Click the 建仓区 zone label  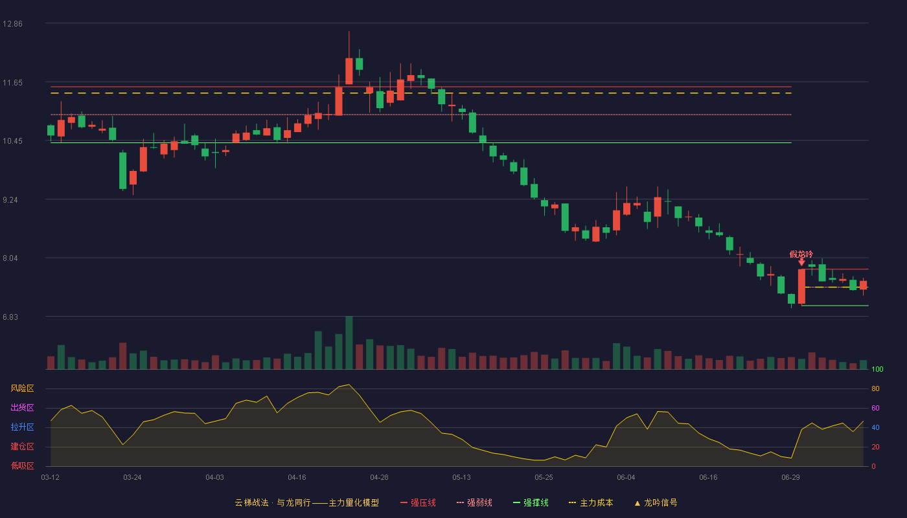(x=22, y=447)
